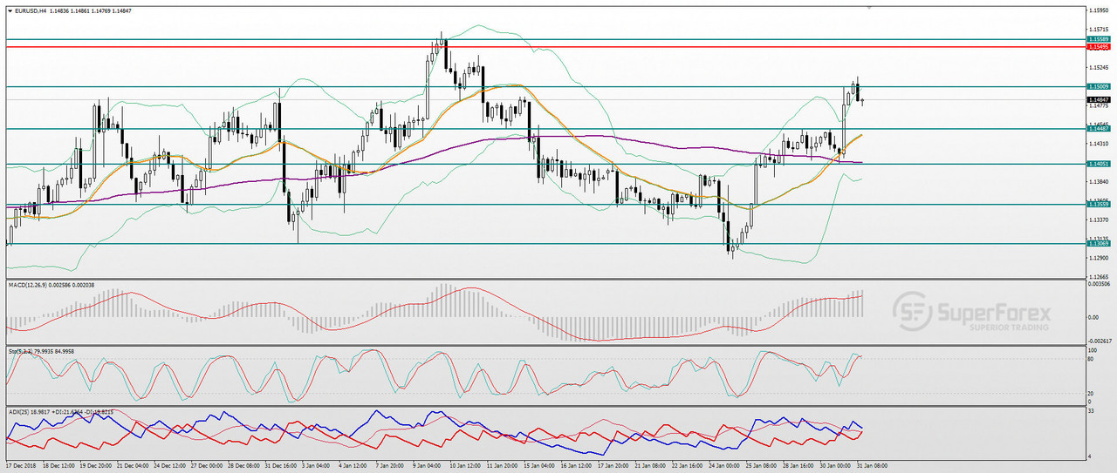Select the teal 1.15589 price level tag
Image resolution: width=1117 pixels, height=473 pixels.
1099,39
